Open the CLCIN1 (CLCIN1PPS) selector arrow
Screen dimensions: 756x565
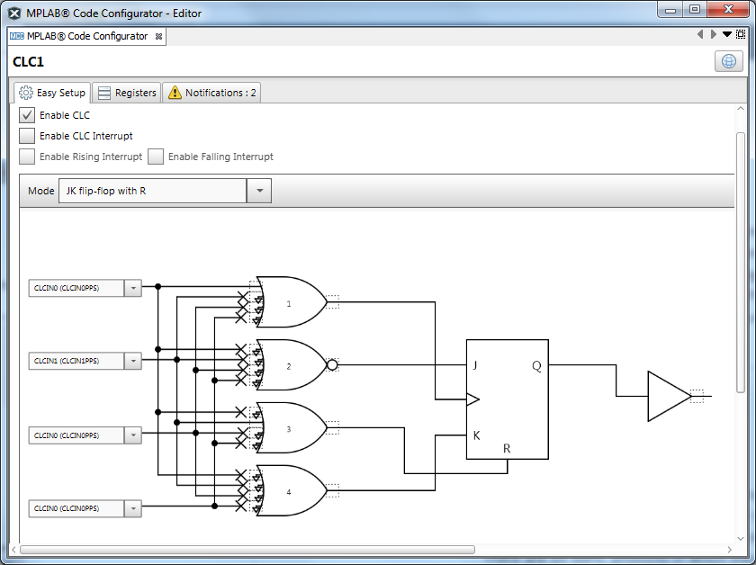tap(133, 361)
